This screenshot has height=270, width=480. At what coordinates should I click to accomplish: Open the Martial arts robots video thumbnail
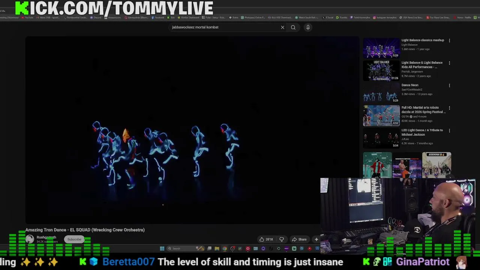coord(381,115)
